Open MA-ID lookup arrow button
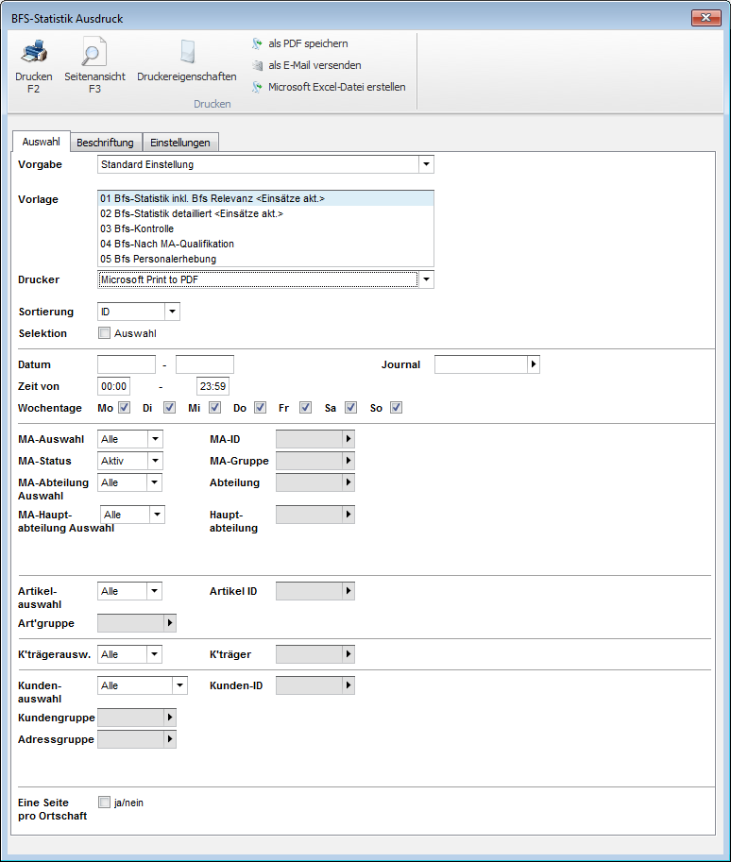This screenshot has height=862, width=731. (x=348, y=439)
